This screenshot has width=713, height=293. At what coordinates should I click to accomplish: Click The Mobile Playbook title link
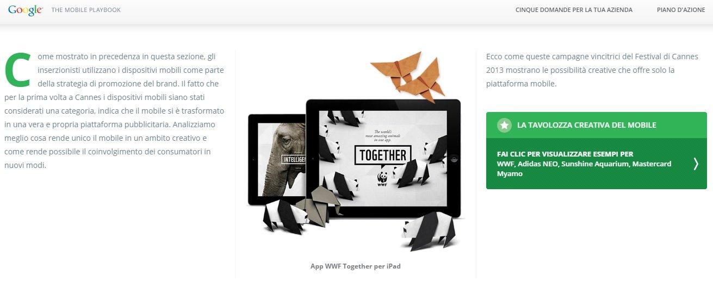coord(86,10)
